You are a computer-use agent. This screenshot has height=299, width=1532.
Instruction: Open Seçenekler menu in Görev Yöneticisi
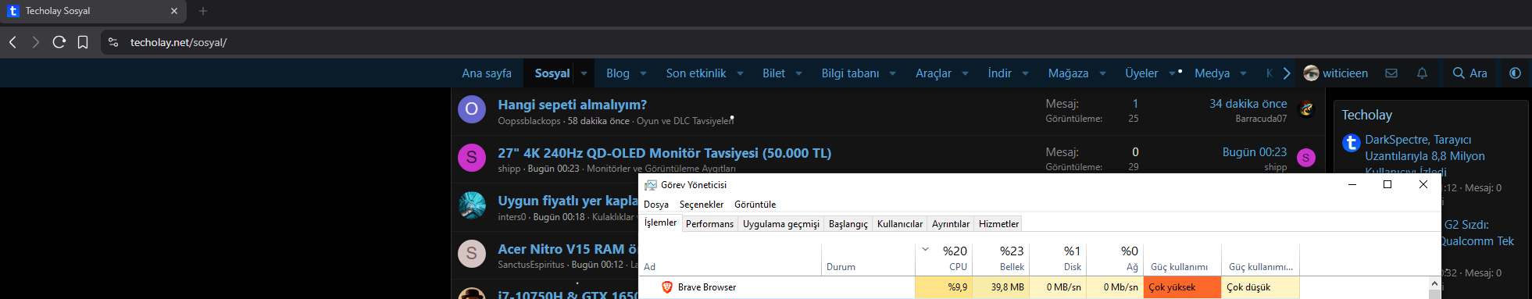[x=702, y=205]
